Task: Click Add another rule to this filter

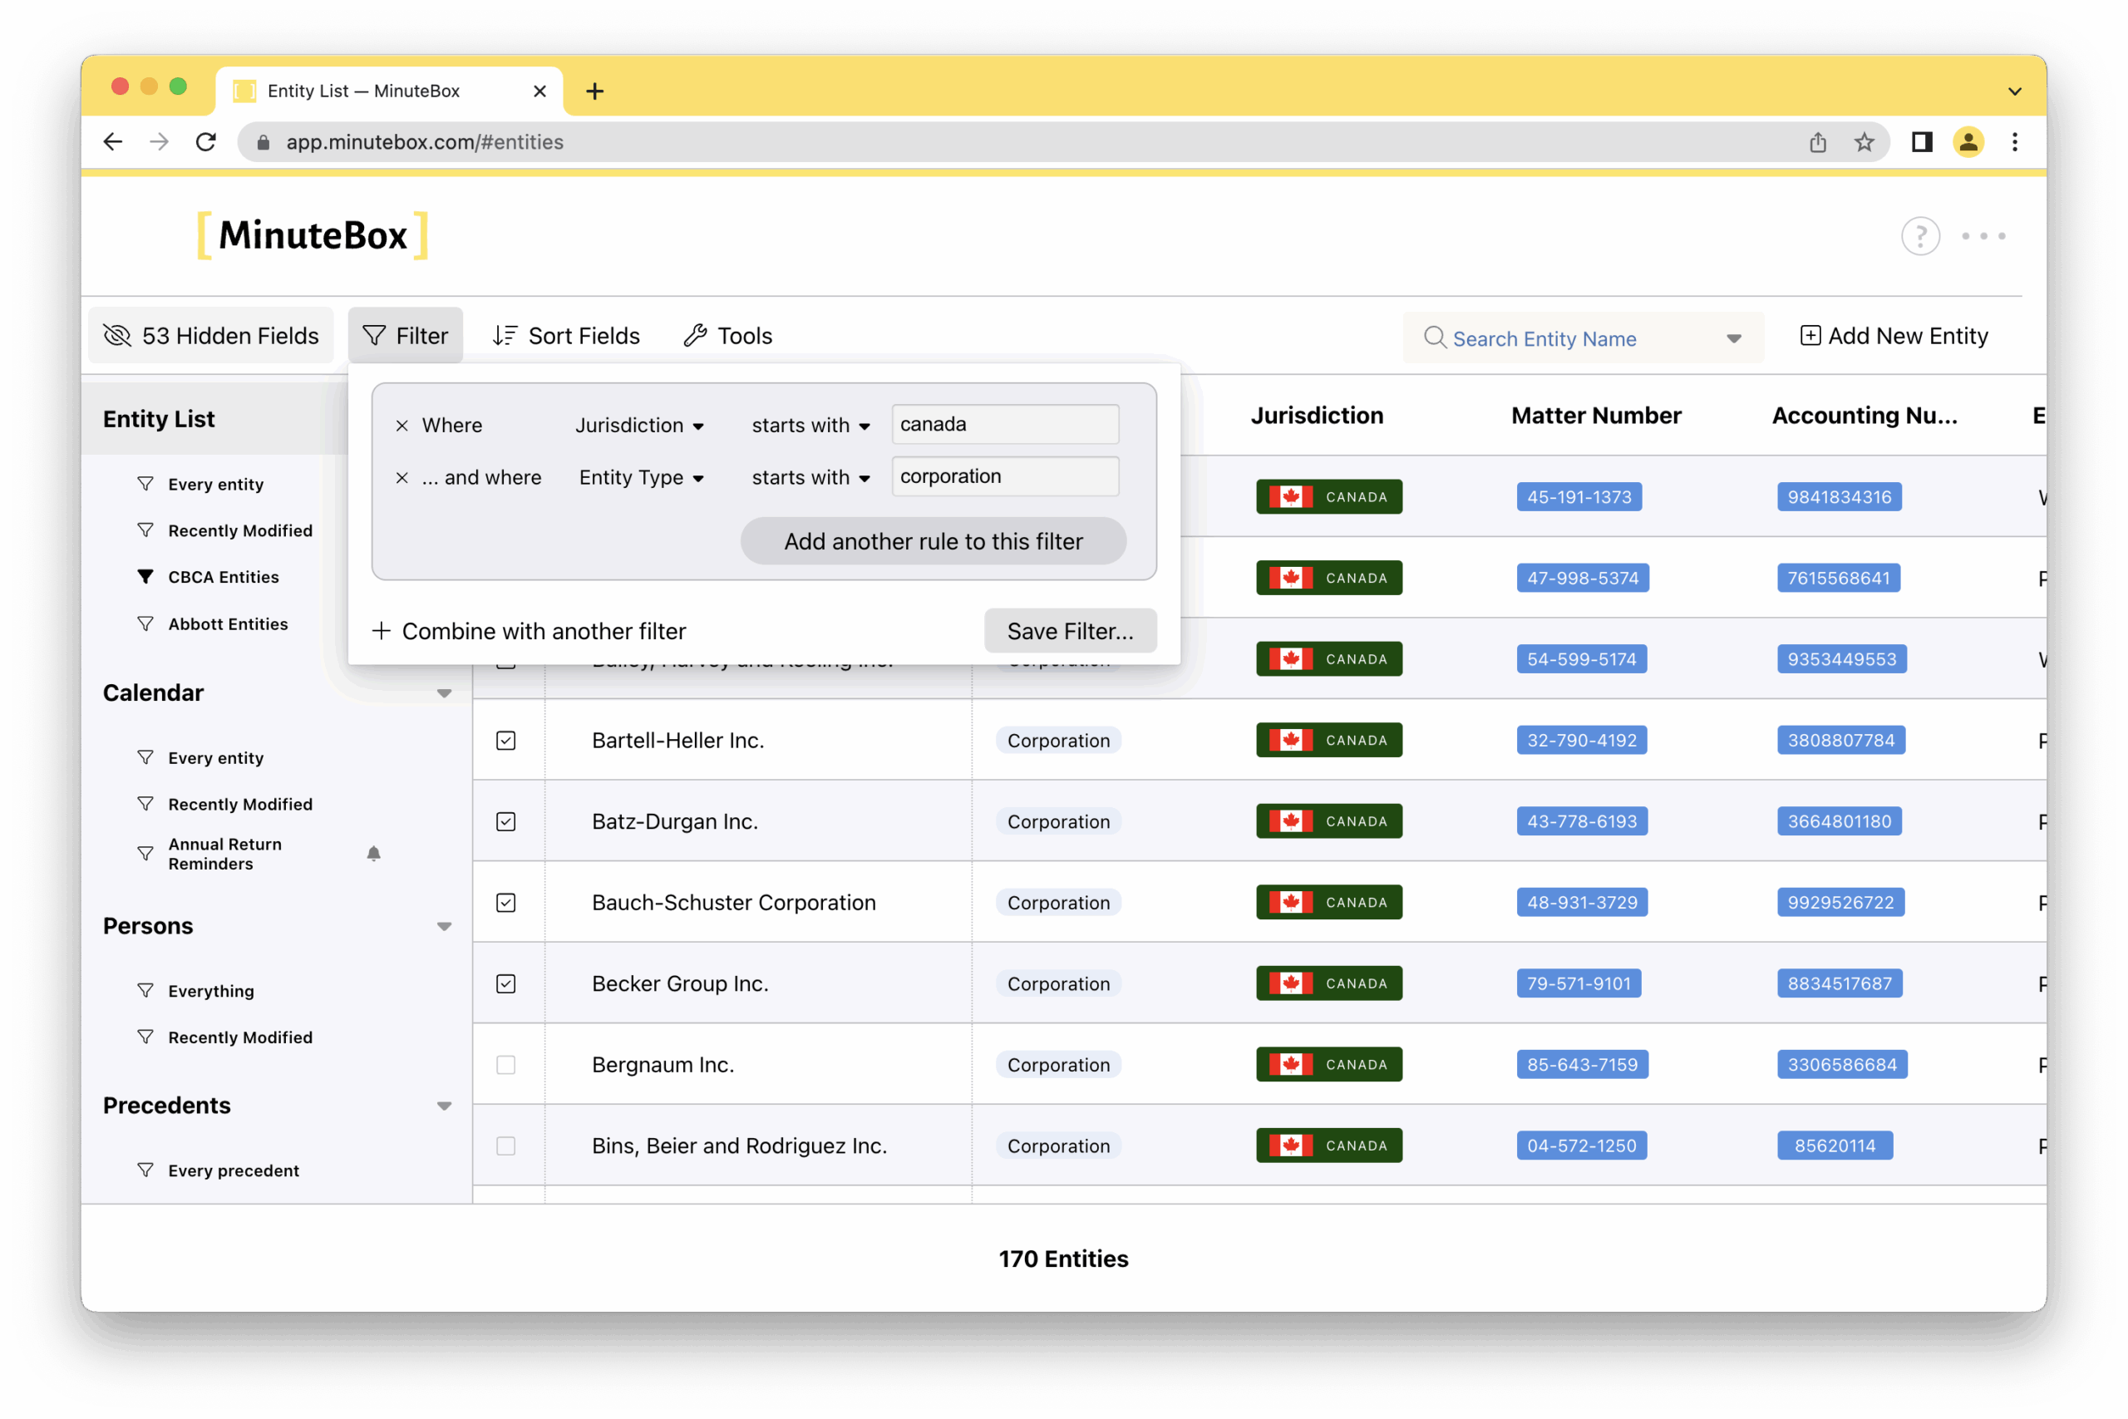Action: pyautogui.click(x=933, y=541)
